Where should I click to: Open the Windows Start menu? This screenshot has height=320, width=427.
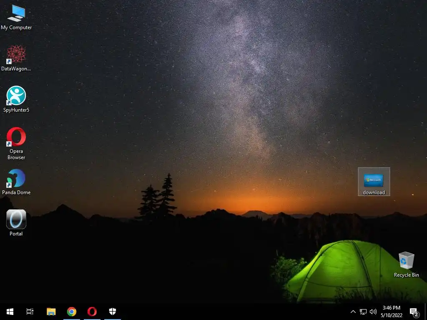tap(10, 312)
